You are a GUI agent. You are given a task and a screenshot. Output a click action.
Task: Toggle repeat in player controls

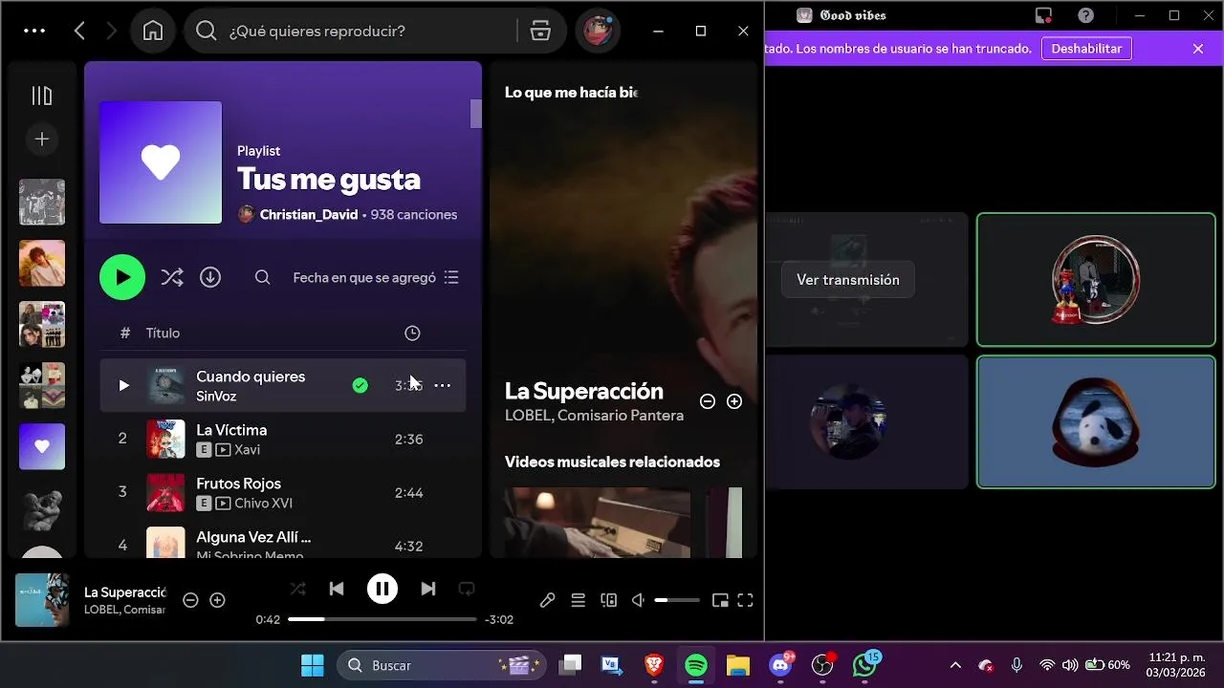[x=467, y=589]
